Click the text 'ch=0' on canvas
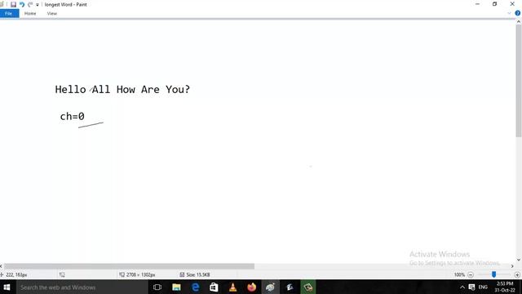 click(73, 116)
